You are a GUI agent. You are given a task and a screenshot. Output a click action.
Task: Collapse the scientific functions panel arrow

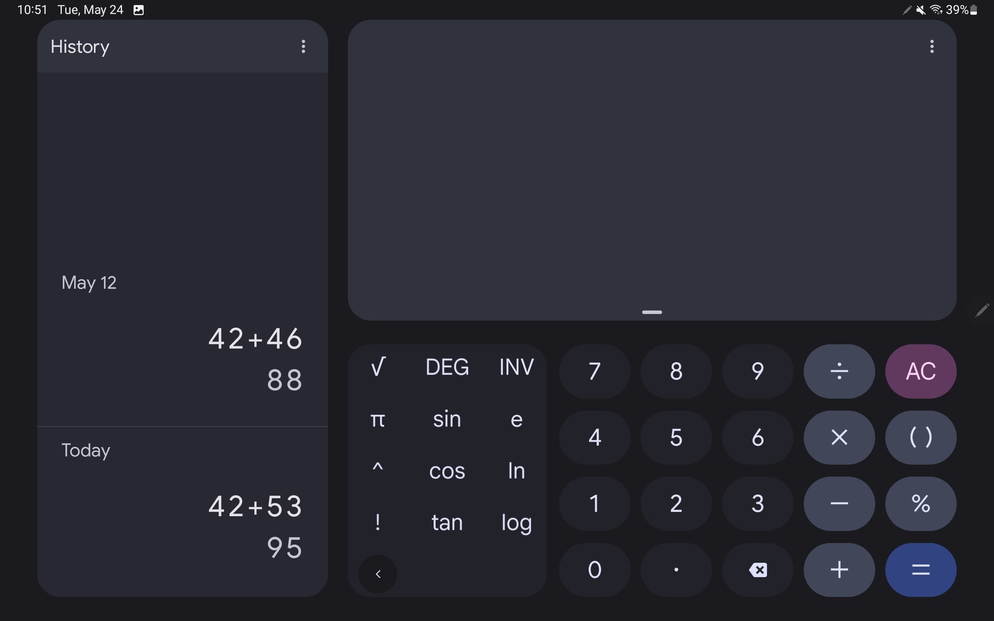pos(378,574)
